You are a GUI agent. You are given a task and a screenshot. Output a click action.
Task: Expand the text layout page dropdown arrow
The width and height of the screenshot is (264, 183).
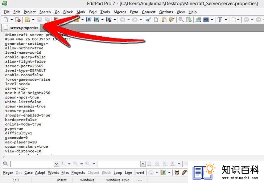coord(238,20)
